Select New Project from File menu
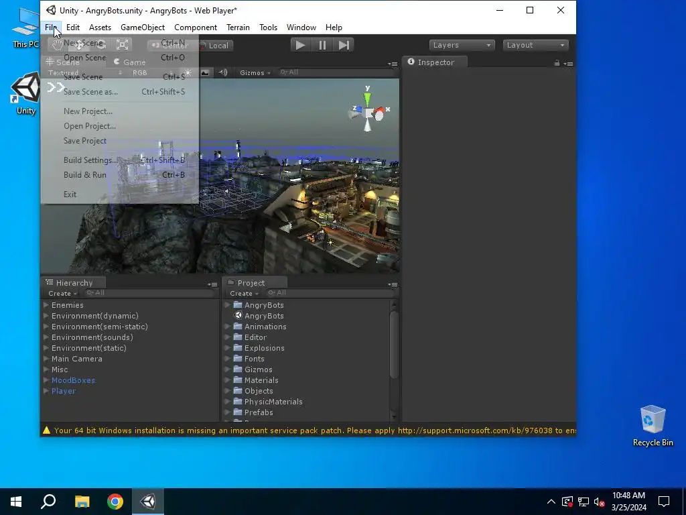686x515 pixels. click(88, 111)
